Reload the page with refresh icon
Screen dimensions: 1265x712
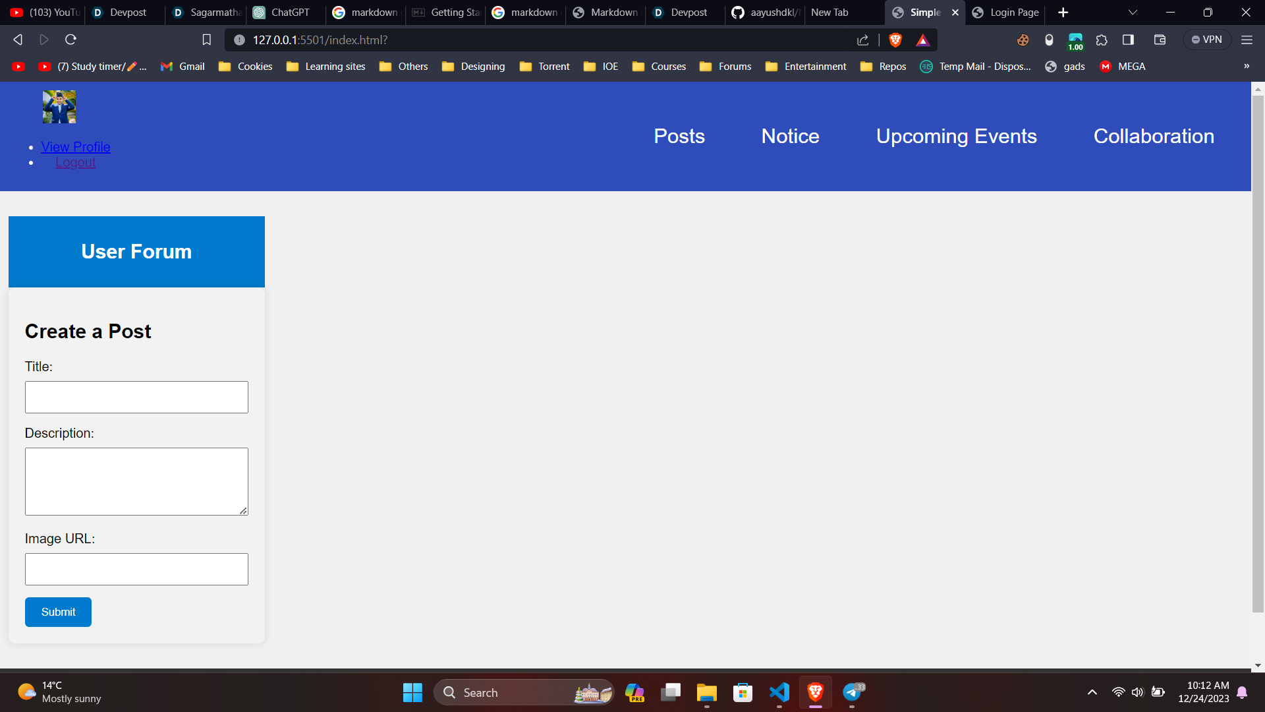[x=70, y=40]
